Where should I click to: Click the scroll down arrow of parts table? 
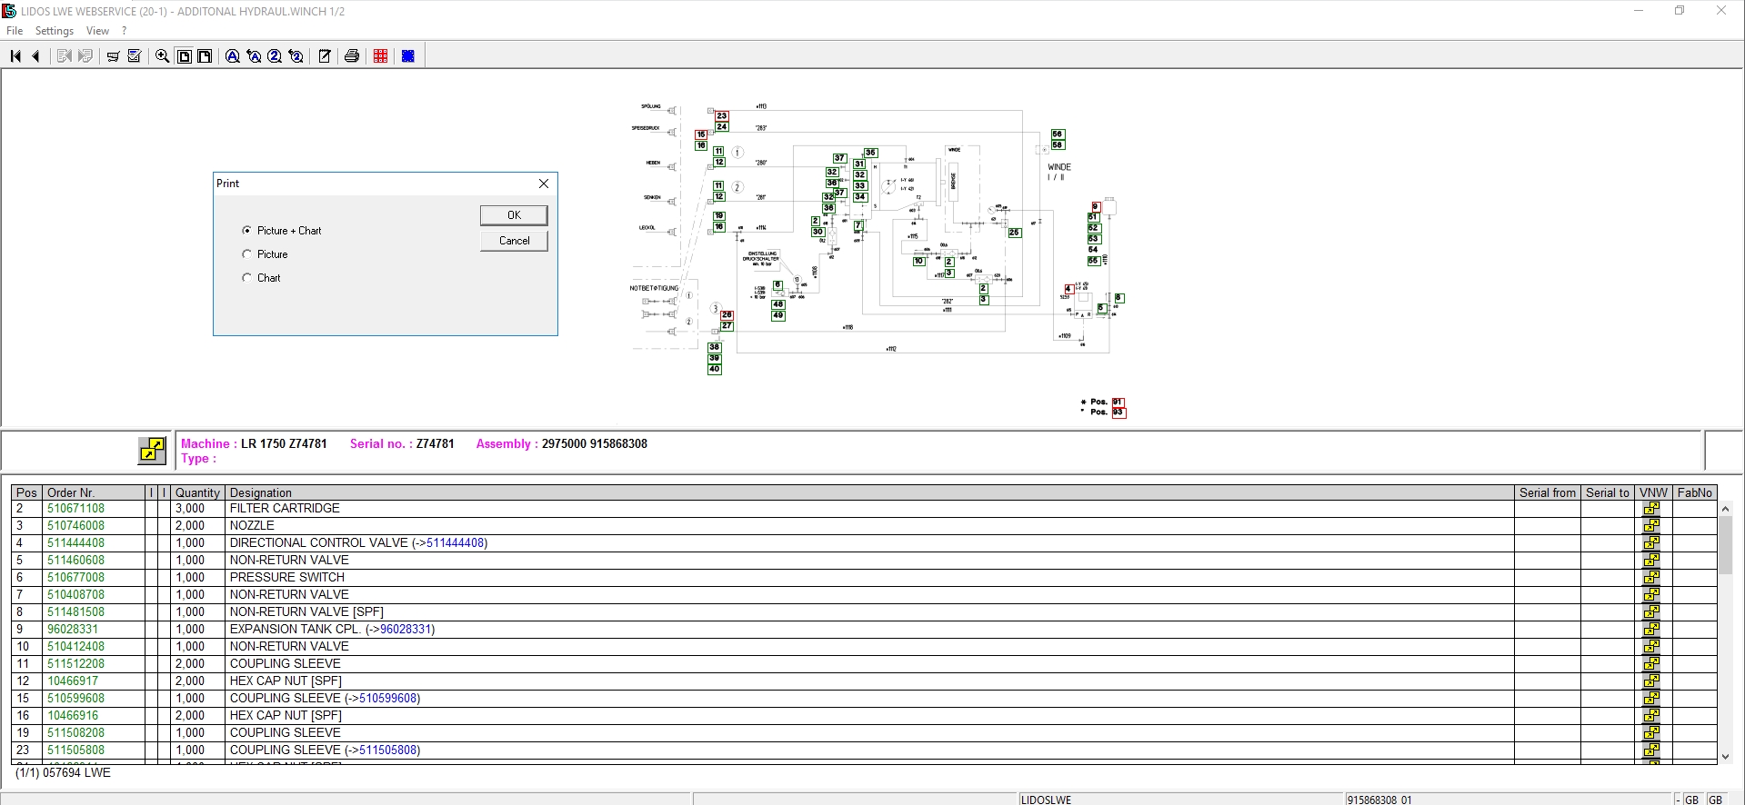pyautogui.click(x=1725, y=756)
